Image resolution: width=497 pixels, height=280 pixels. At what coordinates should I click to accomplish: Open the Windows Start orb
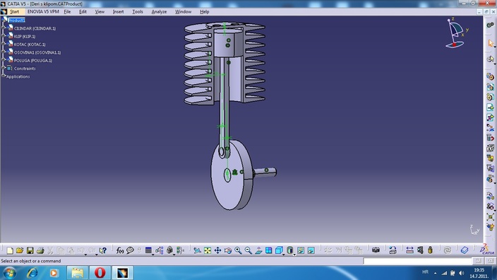pos(9,273)
